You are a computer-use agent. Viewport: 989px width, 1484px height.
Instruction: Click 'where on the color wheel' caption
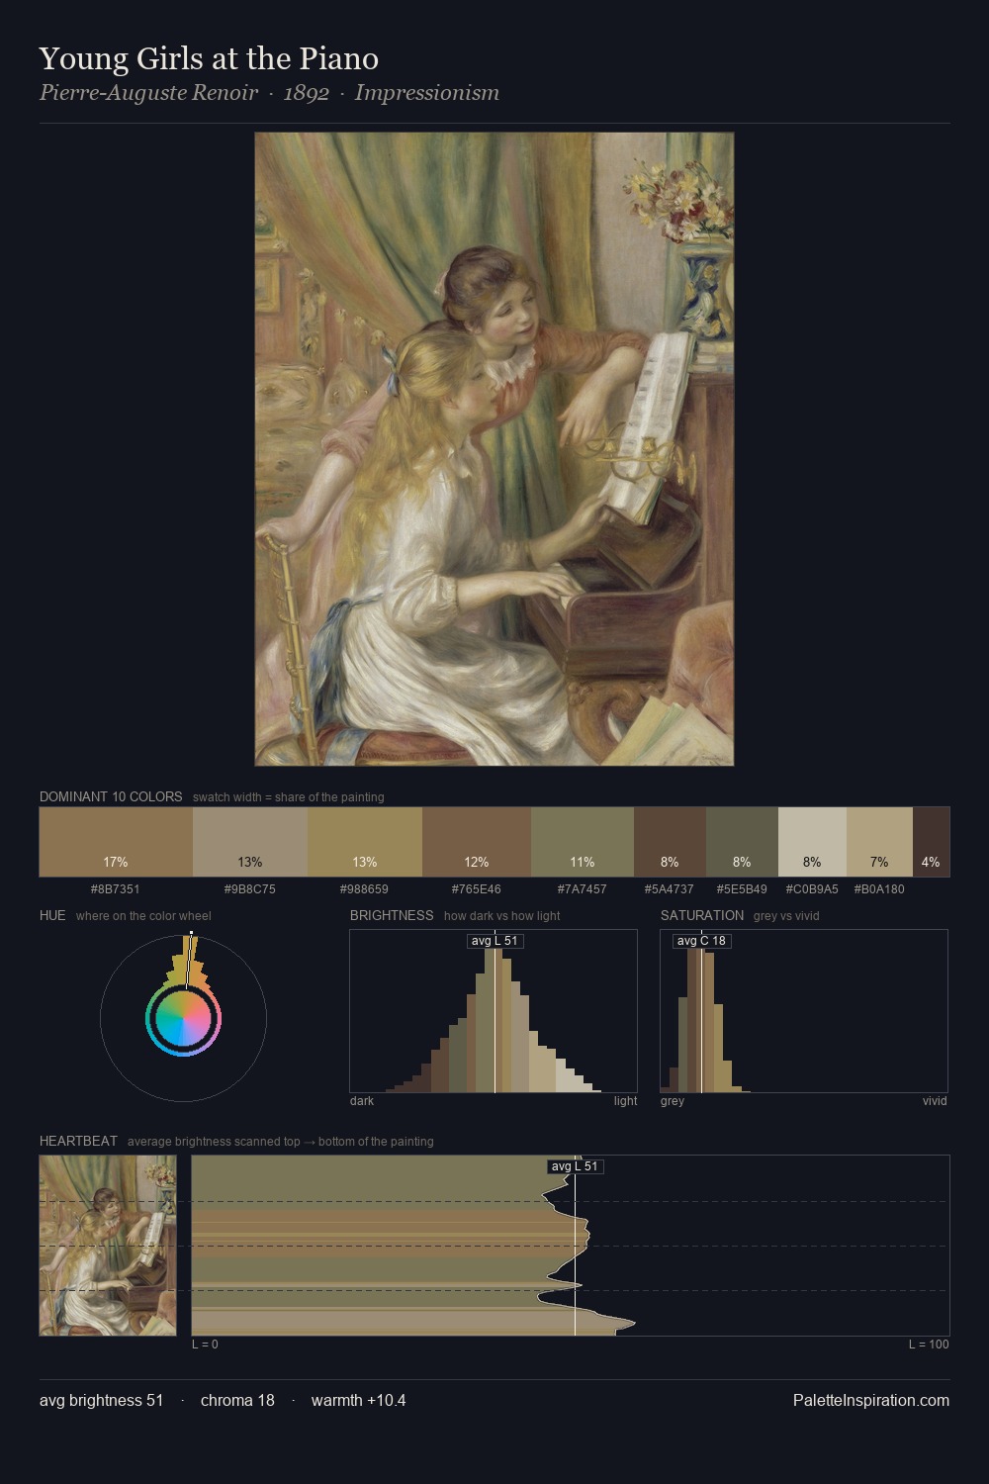pyautogui.click(x=143, y=916)
